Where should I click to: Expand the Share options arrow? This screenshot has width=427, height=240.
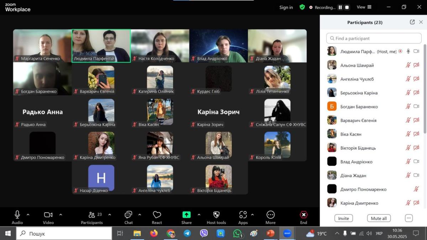[x=199, y=215]
